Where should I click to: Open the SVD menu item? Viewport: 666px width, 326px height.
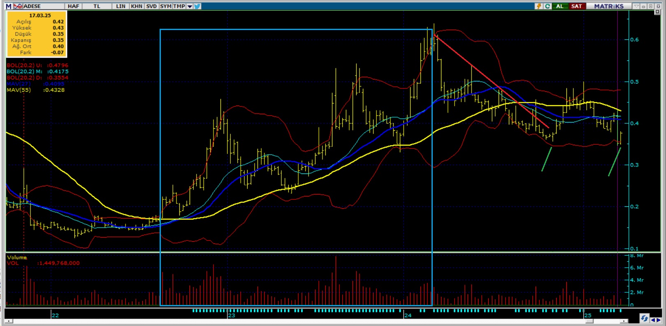pyautogui.click(x=151, y=6)
